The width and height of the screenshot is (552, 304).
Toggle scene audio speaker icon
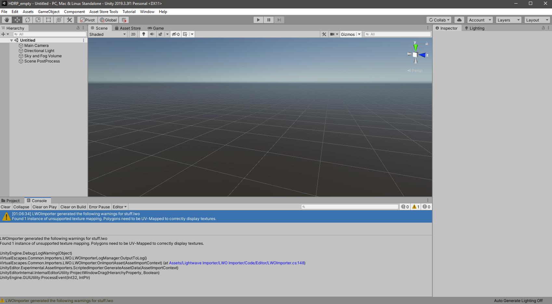[152, 34]
